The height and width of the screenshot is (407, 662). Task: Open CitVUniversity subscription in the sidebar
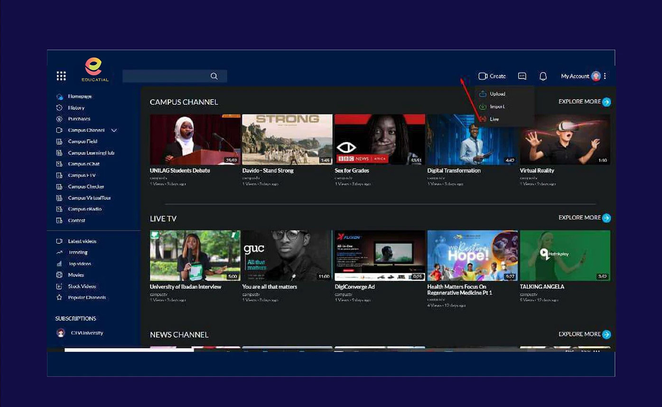(86, 333)
